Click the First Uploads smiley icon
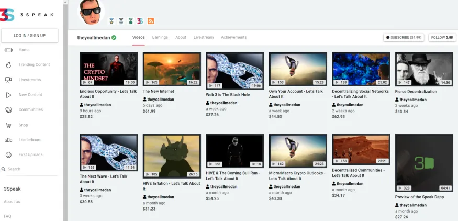 click(x=8, y=154)
